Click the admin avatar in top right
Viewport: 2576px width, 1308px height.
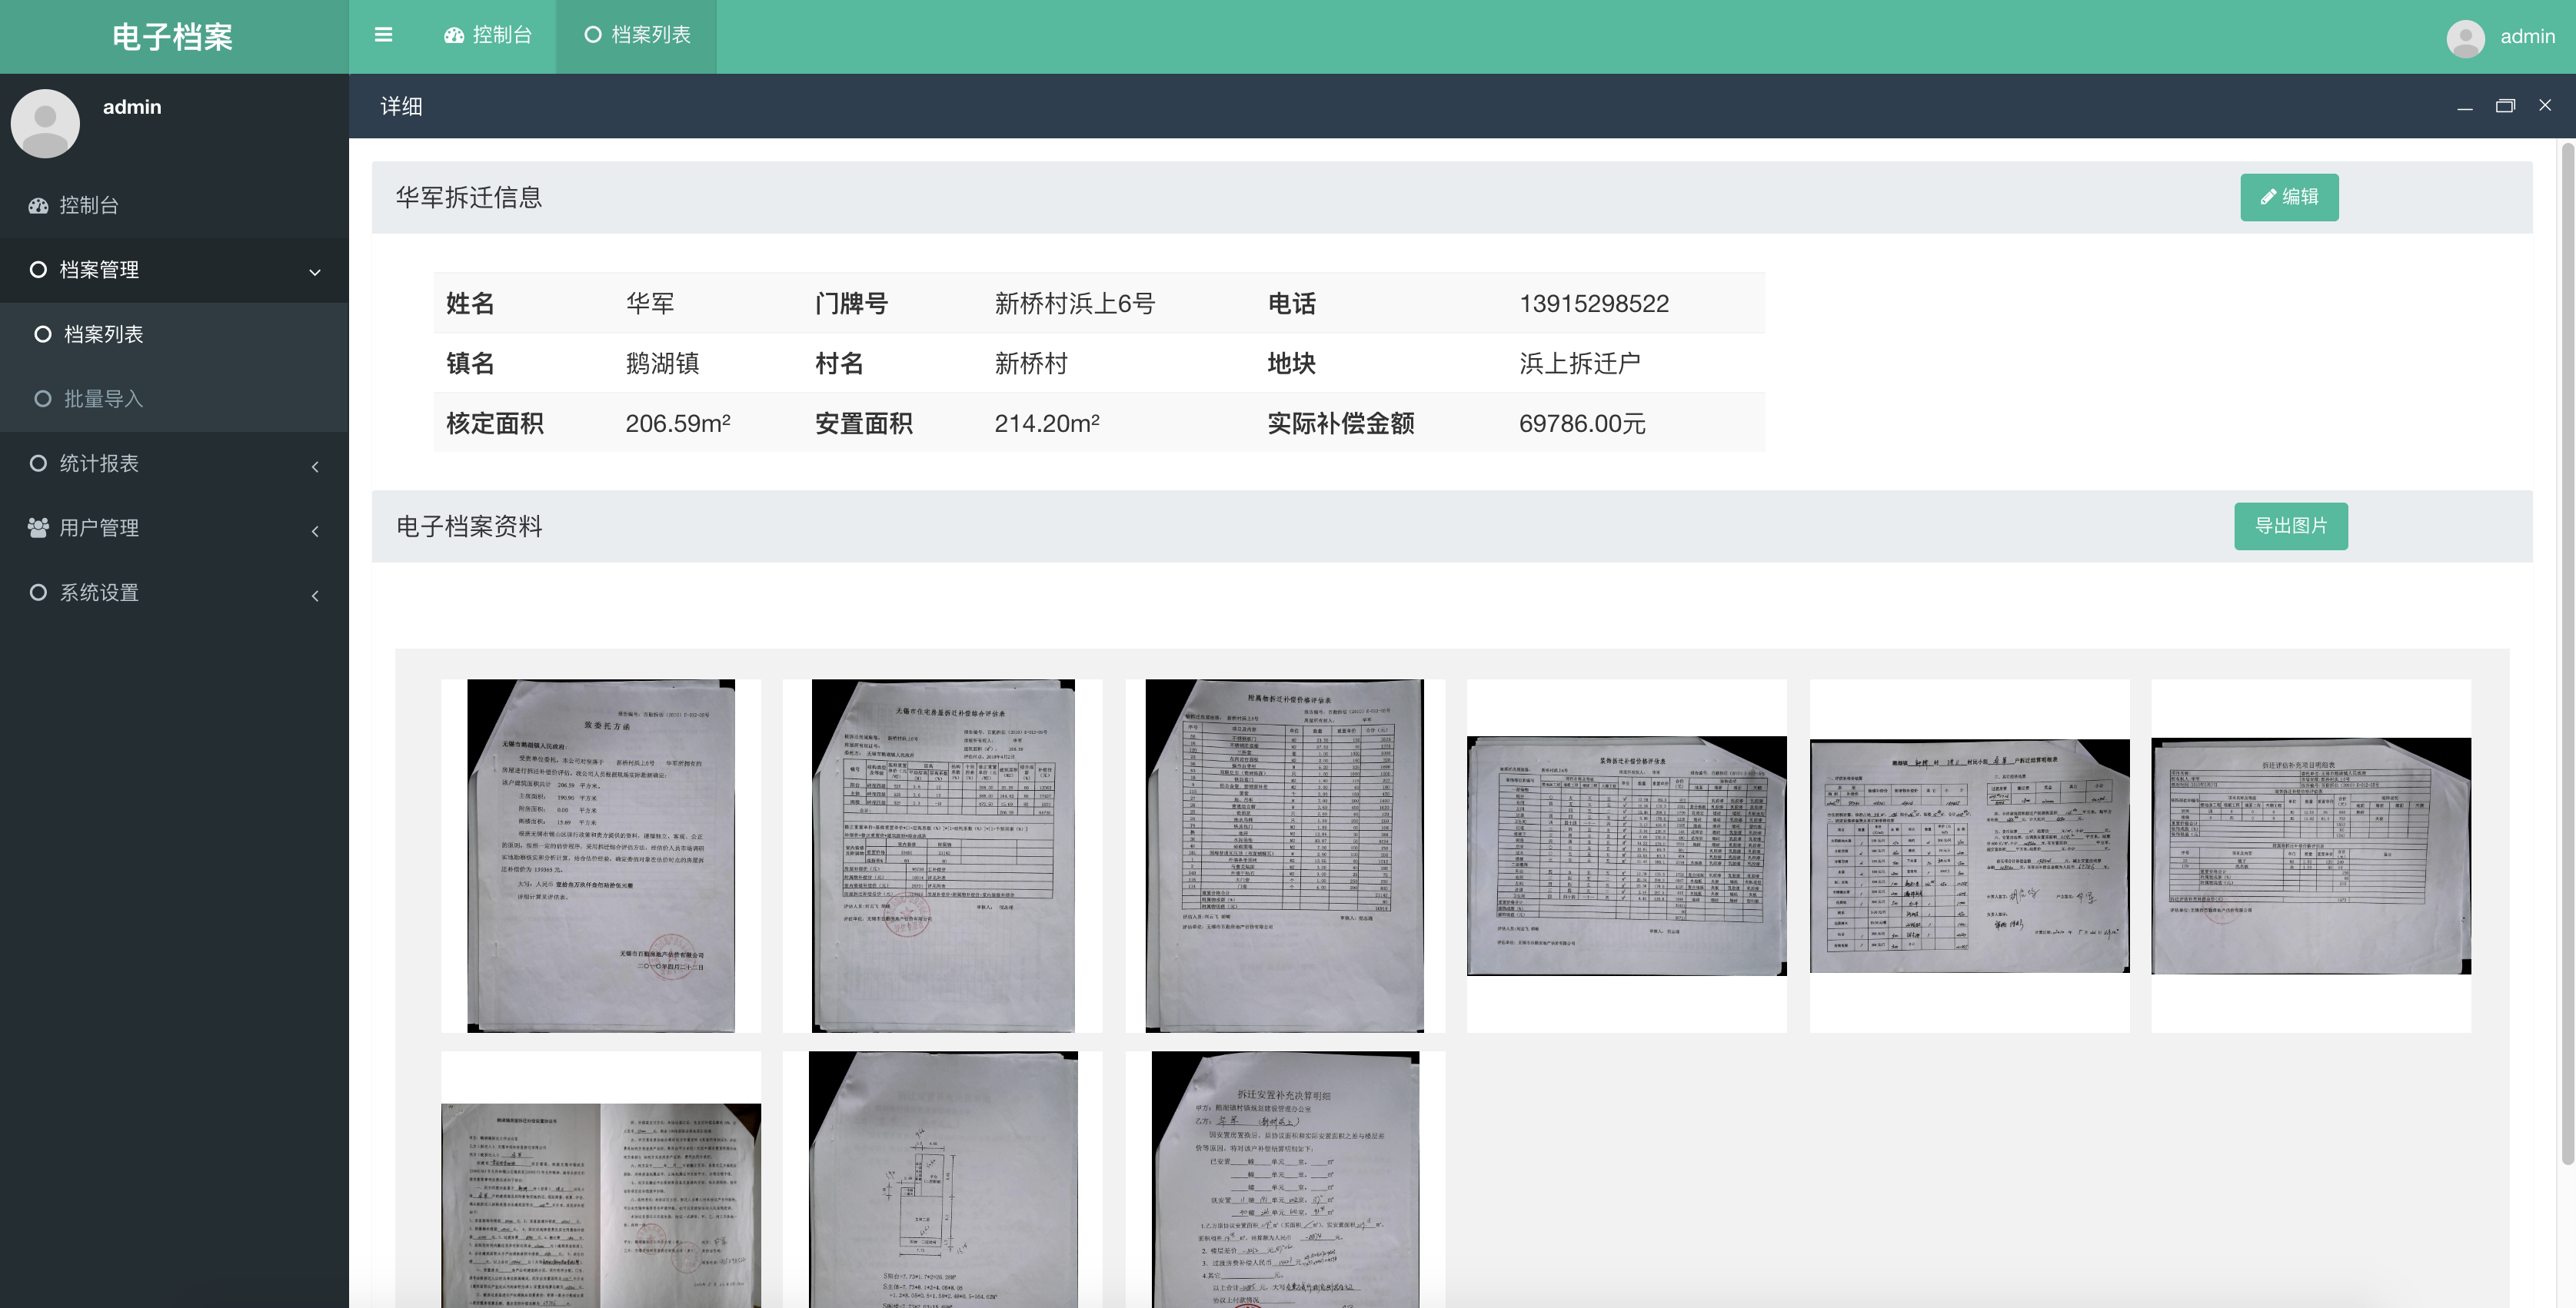(2465, 38)
